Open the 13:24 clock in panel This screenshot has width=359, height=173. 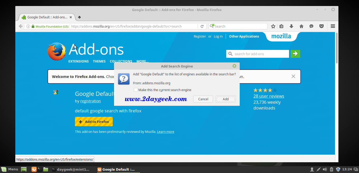pyautogui.click(x=347, y=169)
